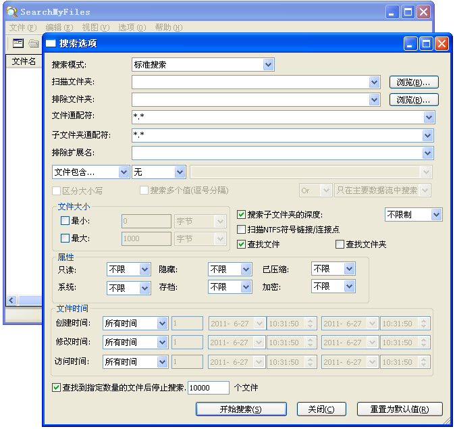Open the 编辑(E) menu
This screenshot has height=429, width=455.
tap(59, 28)
